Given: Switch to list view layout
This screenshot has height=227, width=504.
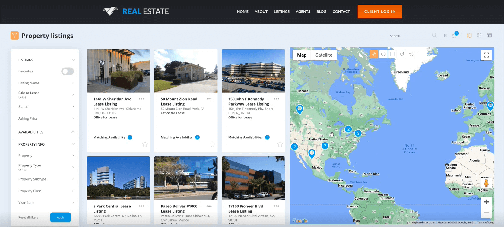Looking at the screenshot, I should 489,36.
